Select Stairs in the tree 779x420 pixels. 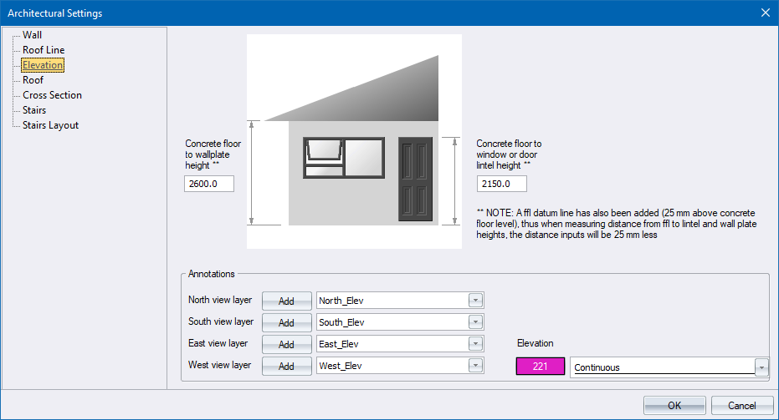pos(34,110)
